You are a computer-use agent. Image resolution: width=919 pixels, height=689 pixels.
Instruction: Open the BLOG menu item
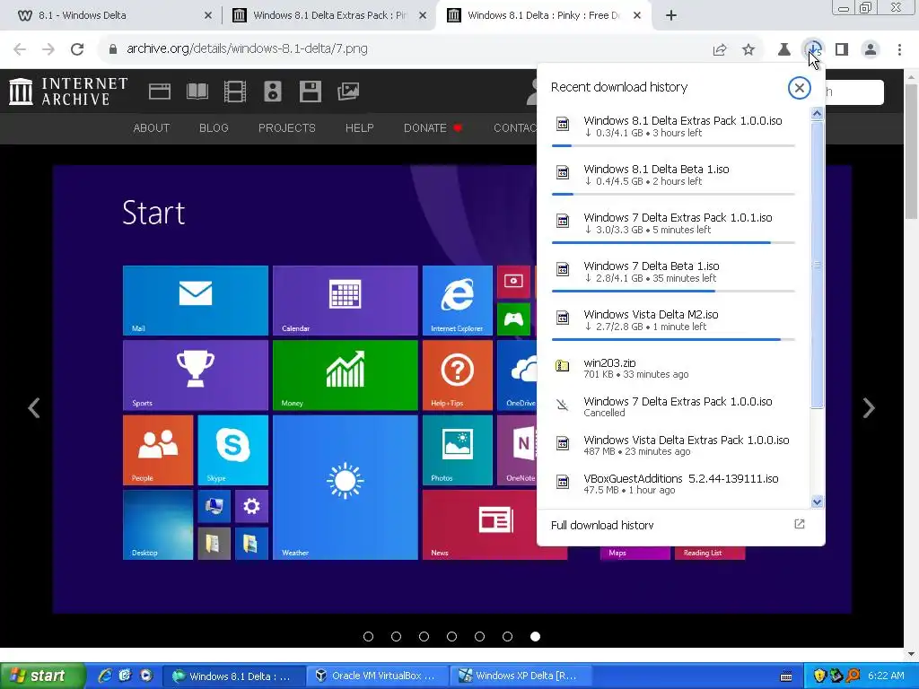tap(214, 128)
